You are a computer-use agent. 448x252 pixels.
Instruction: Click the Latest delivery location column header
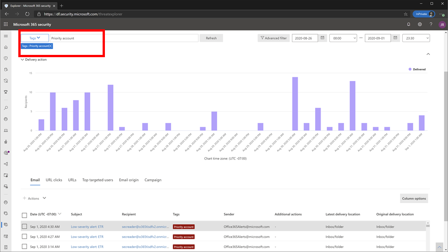pyautogui.click(x=343, y=214)
